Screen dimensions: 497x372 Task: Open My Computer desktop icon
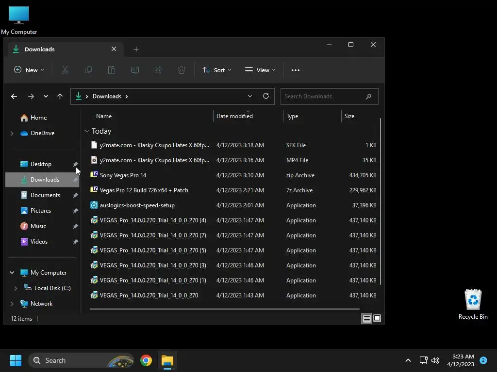click(19, 19)
